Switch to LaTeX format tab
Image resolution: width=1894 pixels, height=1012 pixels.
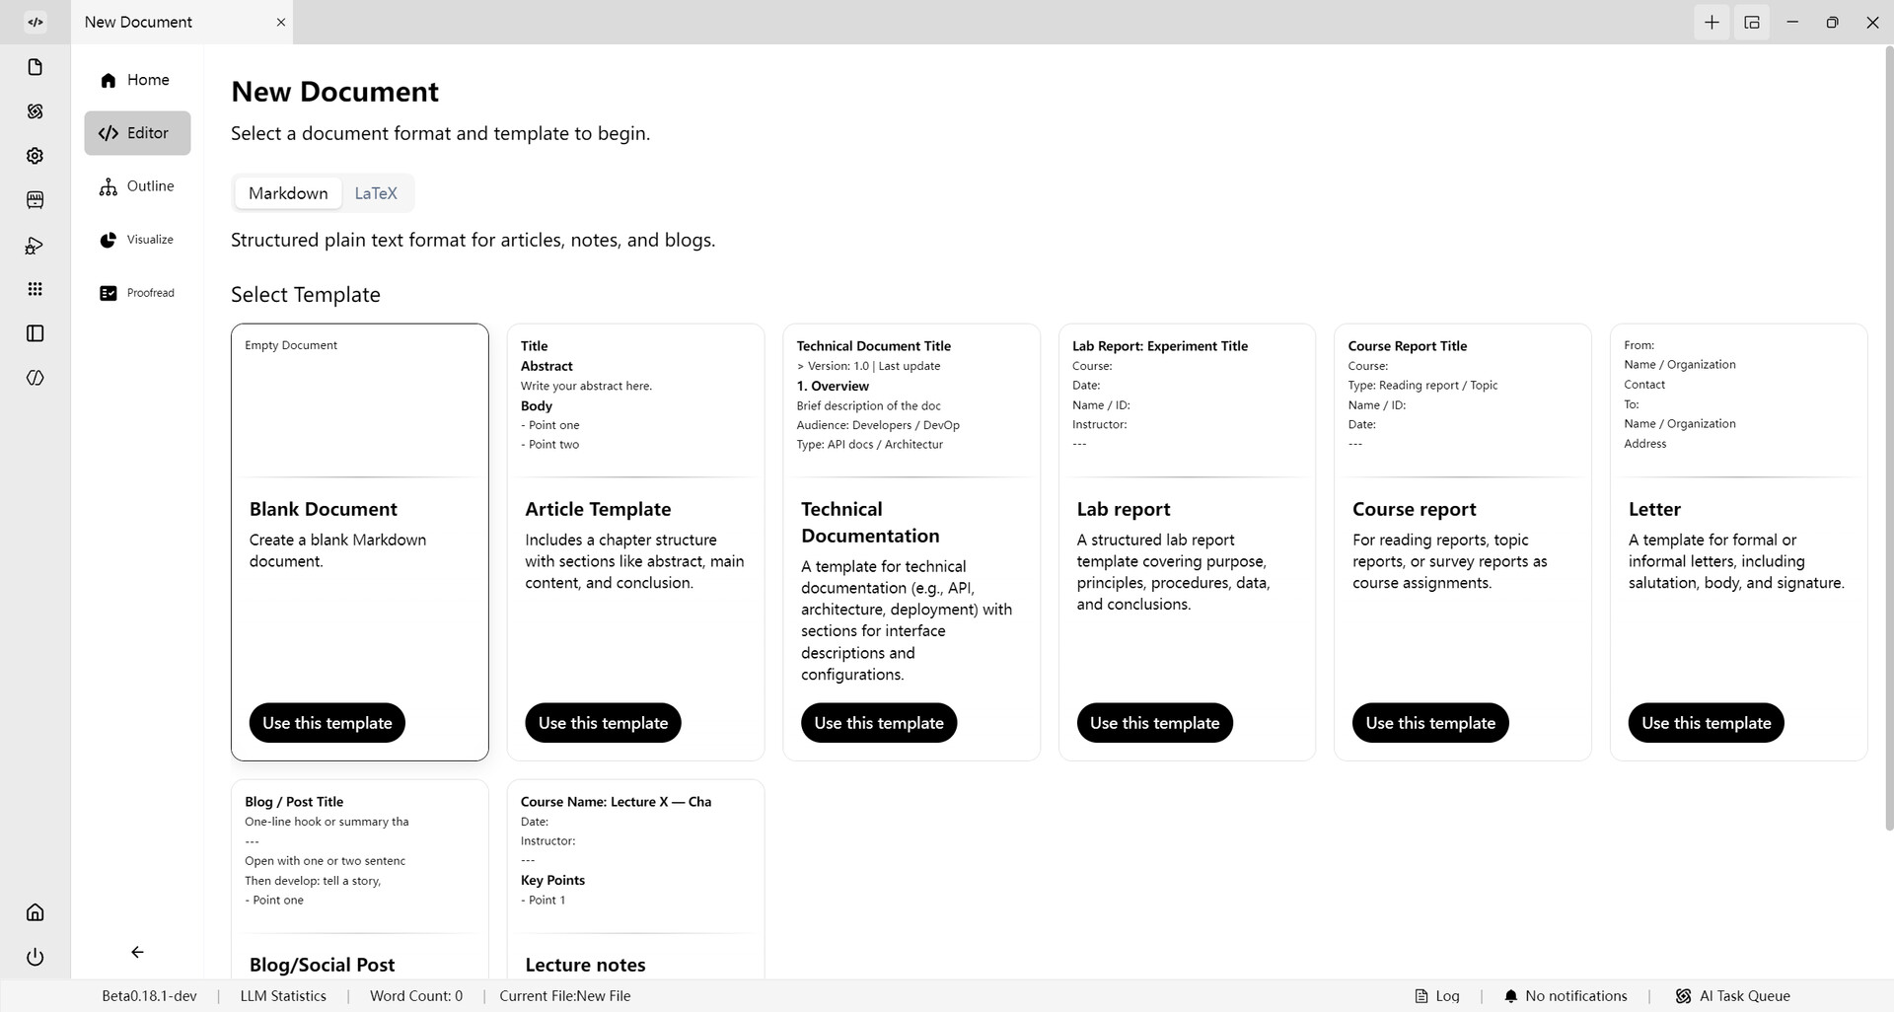point(376,193)
